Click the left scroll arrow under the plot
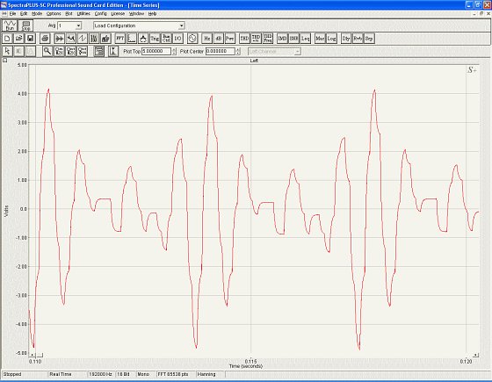This screenshot has width=492, height=382. coord(32,355)
